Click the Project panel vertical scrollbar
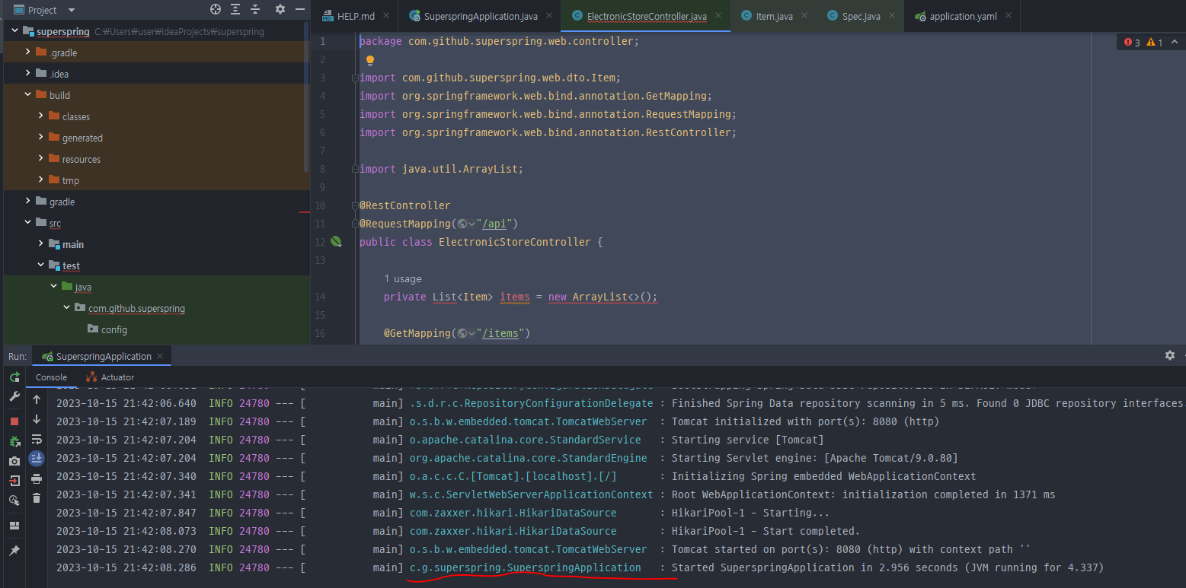Screen dimensions: 1186x588 (307, 95)
